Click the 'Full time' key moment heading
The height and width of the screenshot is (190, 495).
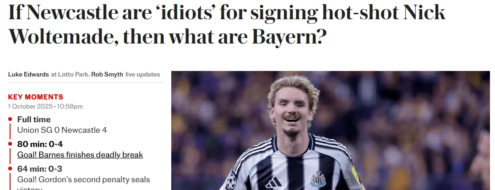coord(34,119)
